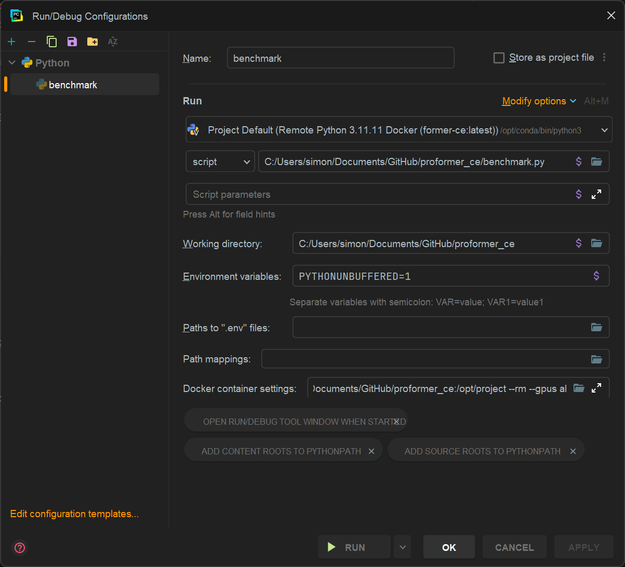Browse for a different script file

pos(596,161)
